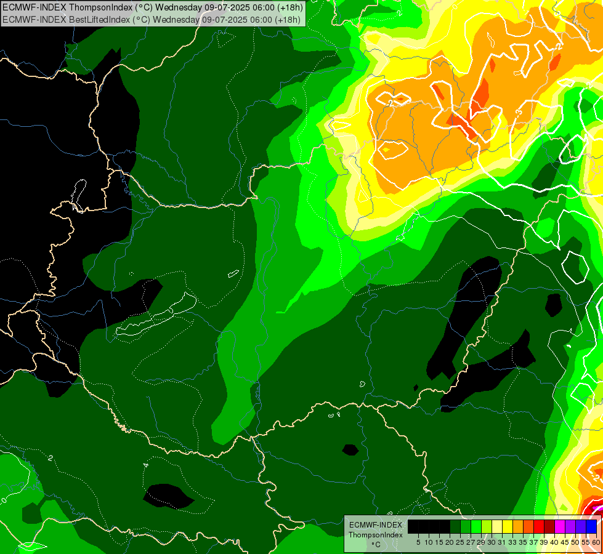Click the legend scale value 27

point(471,542)
